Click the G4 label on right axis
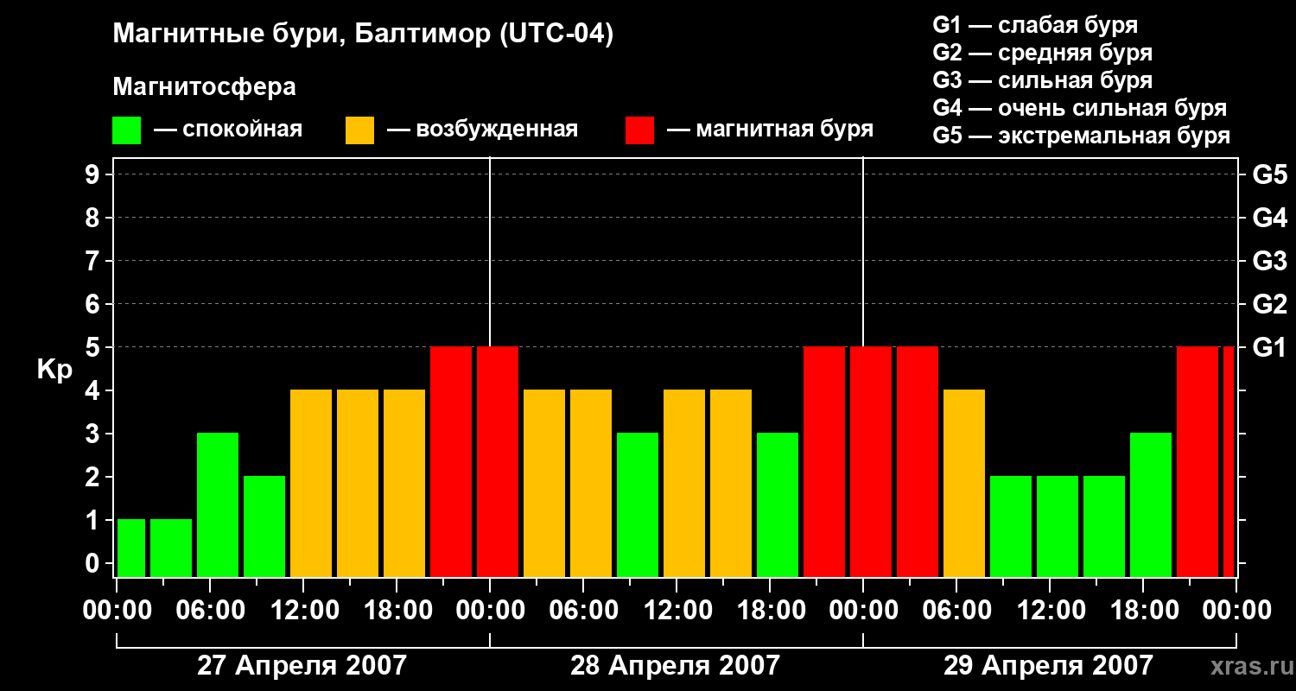The height and width of the screenshot is (691, 1296). (1269, 218)
